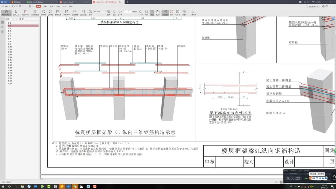336x189 pixels.
Task: Switch to the select tool
Action: pos(16,12)
